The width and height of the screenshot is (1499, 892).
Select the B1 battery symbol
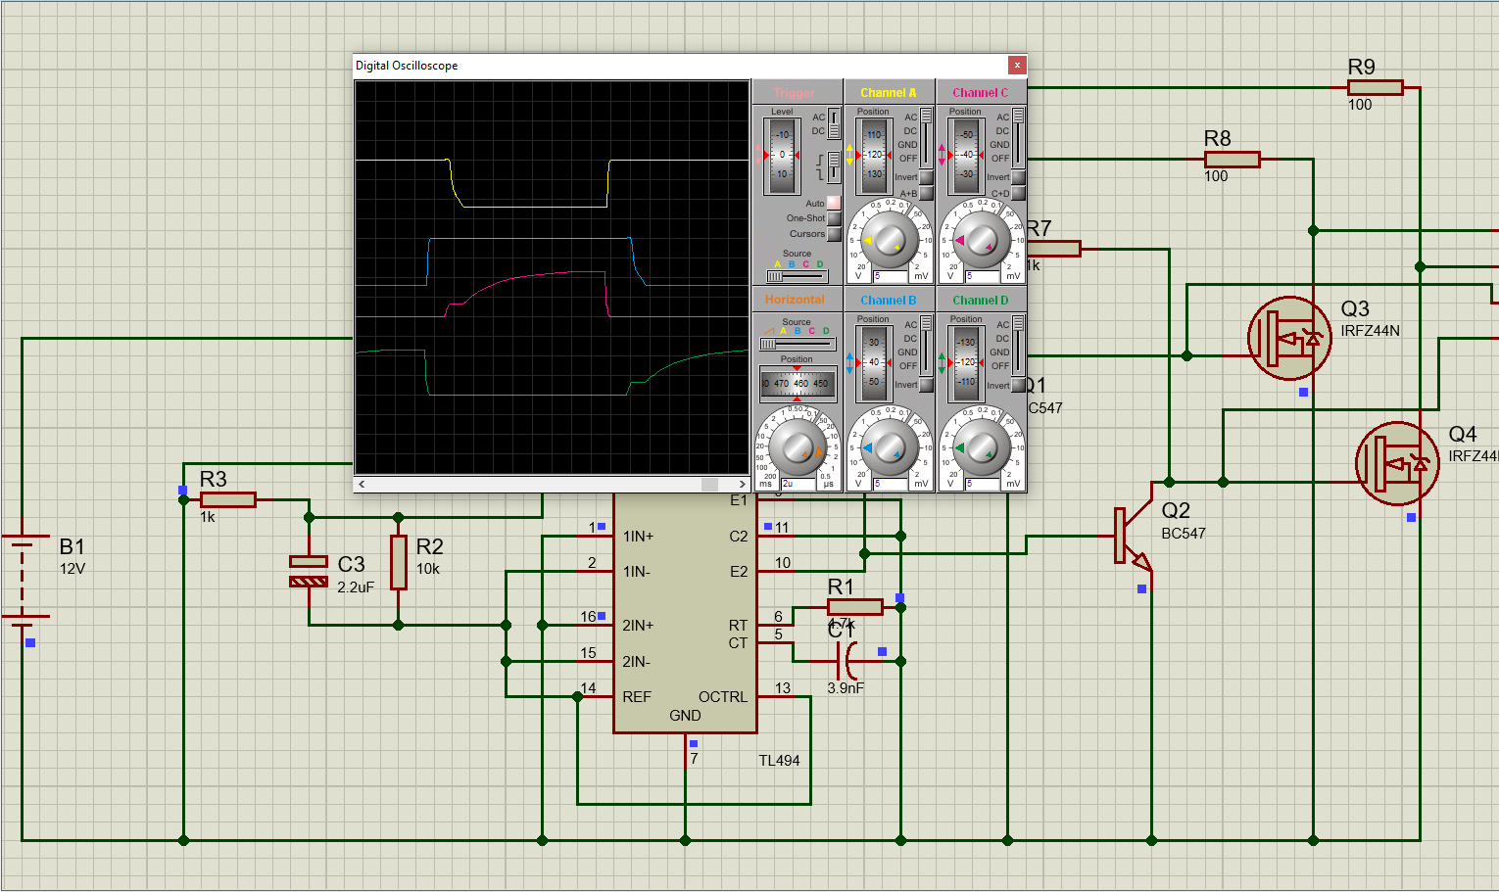25,578
